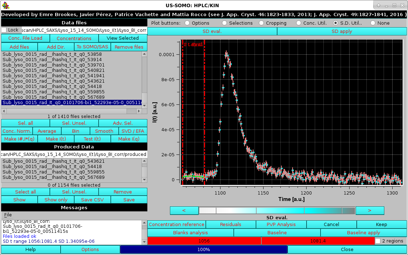Viewport: 408px width, 255px height.
Task: Select the Conc. Util. plot button
Action: point(299,23)
